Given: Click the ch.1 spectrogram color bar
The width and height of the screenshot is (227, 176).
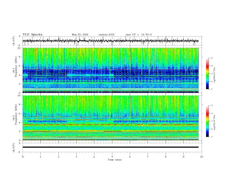Looking at the screenshot, I should pos(207,74).
